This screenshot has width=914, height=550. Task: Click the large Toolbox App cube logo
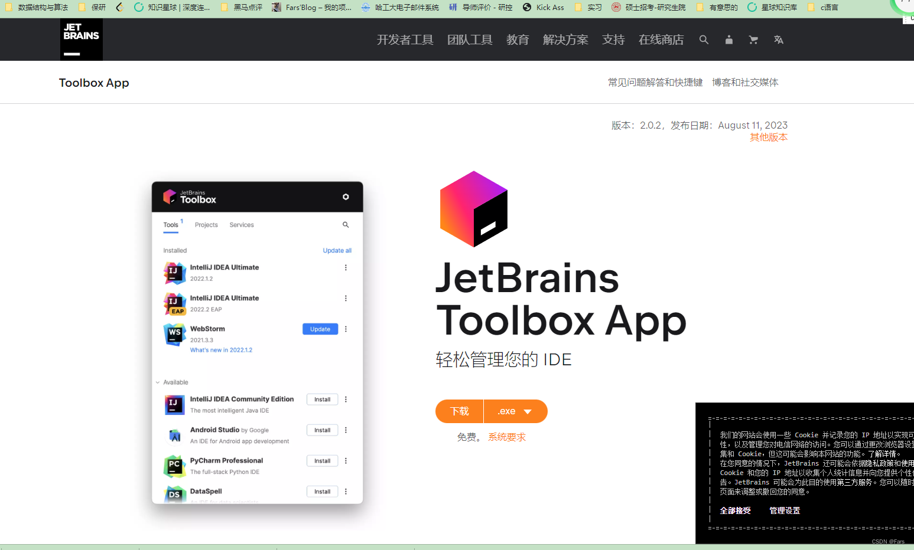[474, 209]
